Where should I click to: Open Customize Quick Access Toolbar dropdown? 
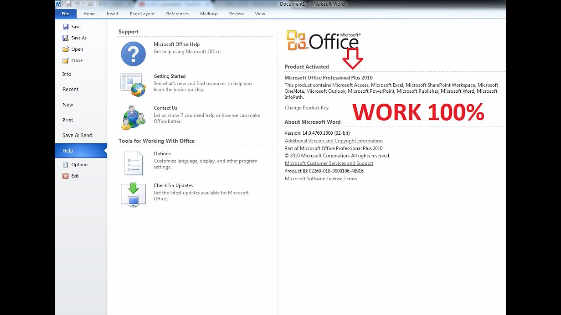tap(99, 4)
